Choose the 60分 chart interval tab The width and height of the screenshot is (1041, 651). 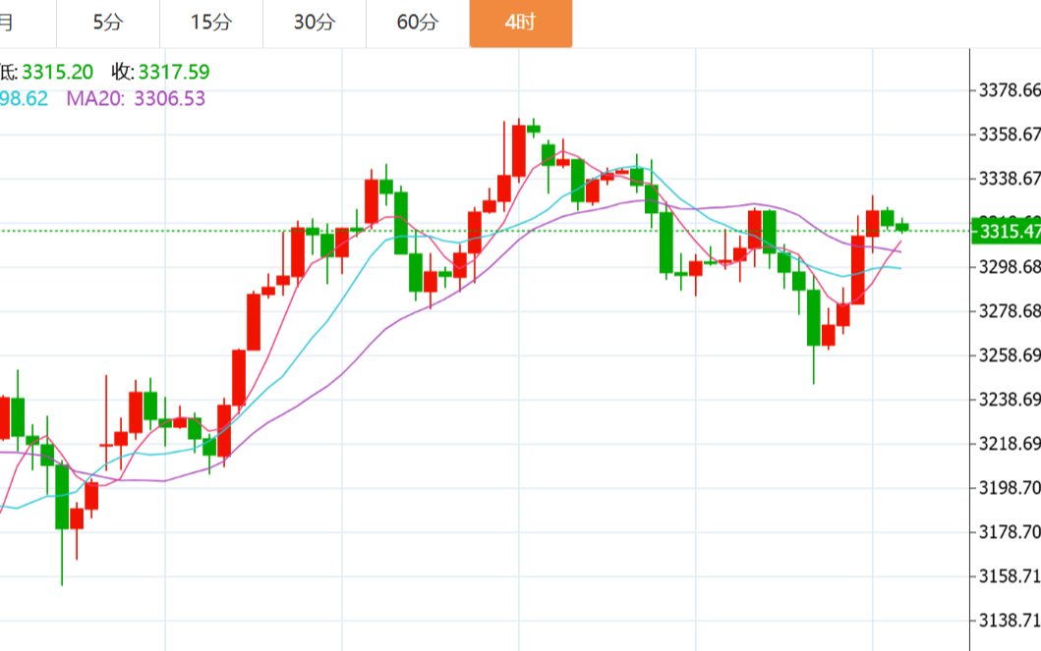(418, 24)
